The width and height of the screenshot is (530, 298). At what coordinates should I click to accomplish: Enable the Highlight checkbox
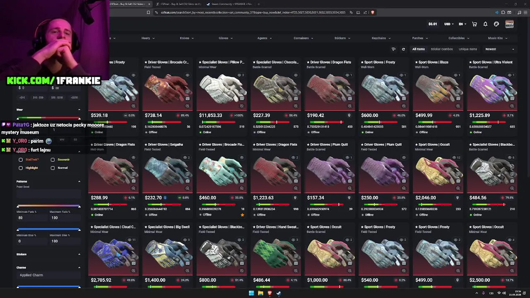pyautogui.click(x=21, y=168)
